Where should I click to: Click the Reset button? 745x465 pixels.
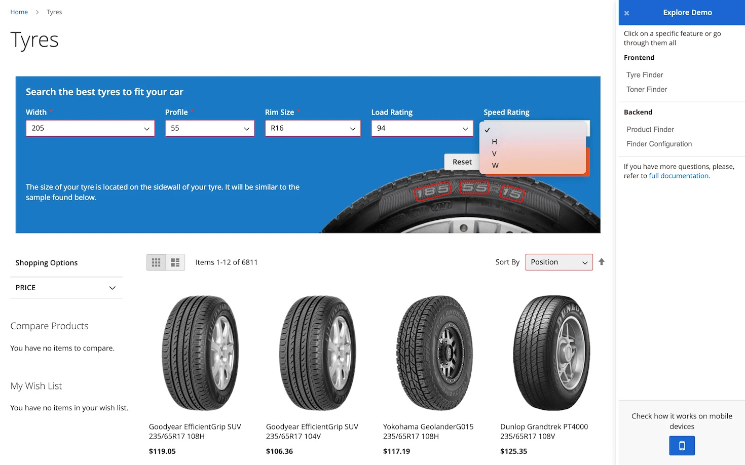(462, 162)
